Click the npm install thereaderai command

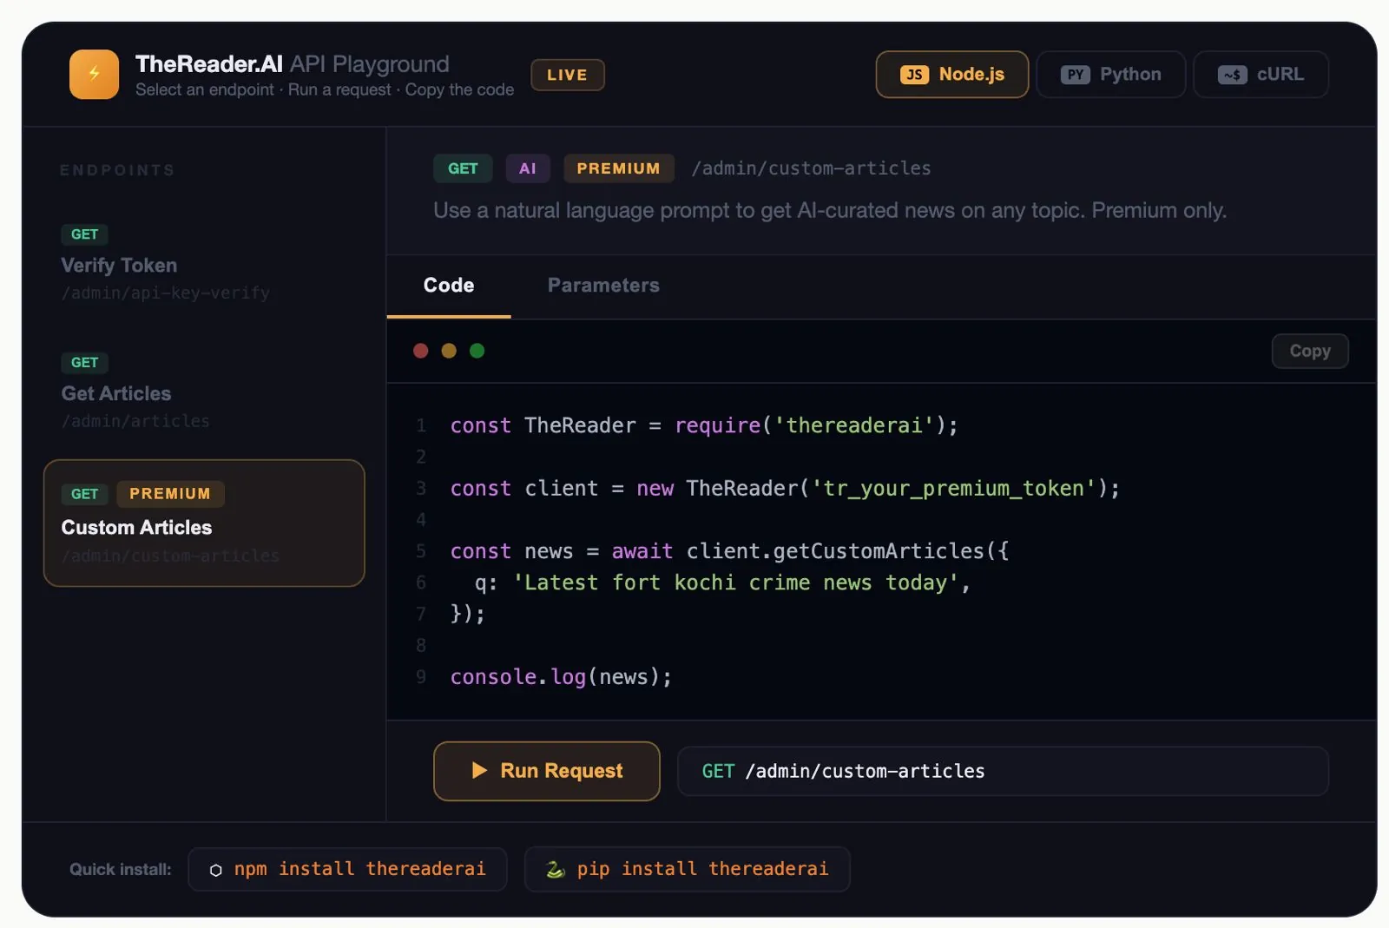347,869
